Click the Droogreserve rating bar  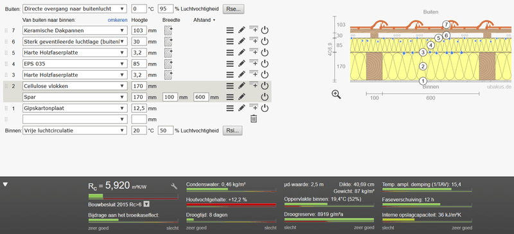point(329,220)
